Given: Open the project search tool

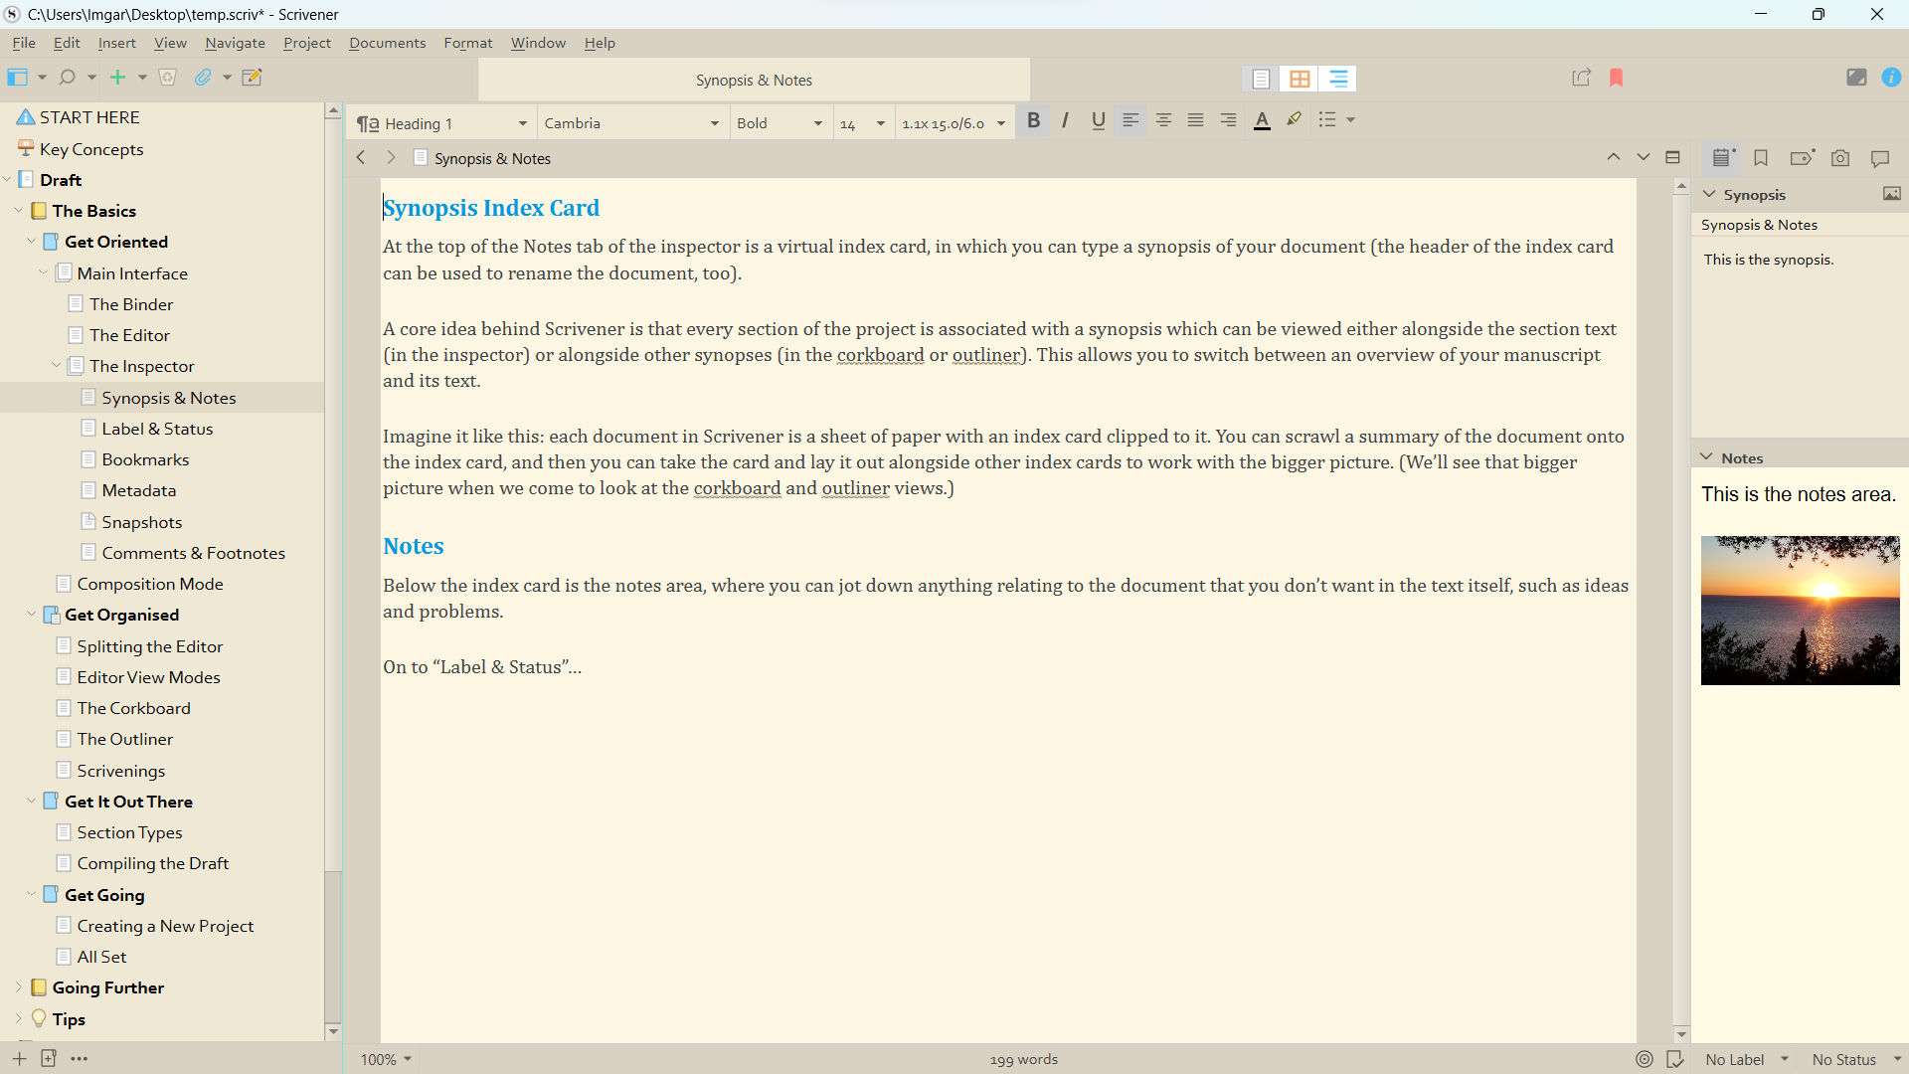Looking at the screenshot, I should click(65, 77).
